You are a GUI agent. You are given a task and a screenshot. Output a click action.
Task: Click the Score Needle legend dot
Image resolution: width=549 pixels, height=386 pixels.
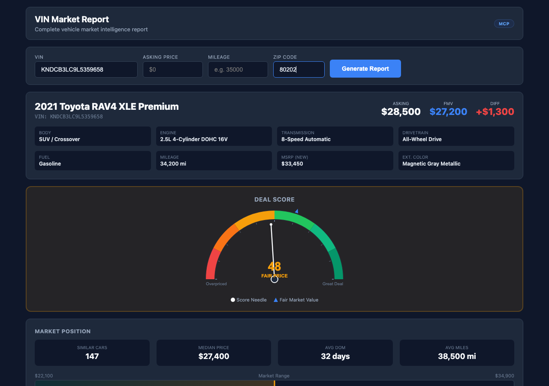click(233, 300)
